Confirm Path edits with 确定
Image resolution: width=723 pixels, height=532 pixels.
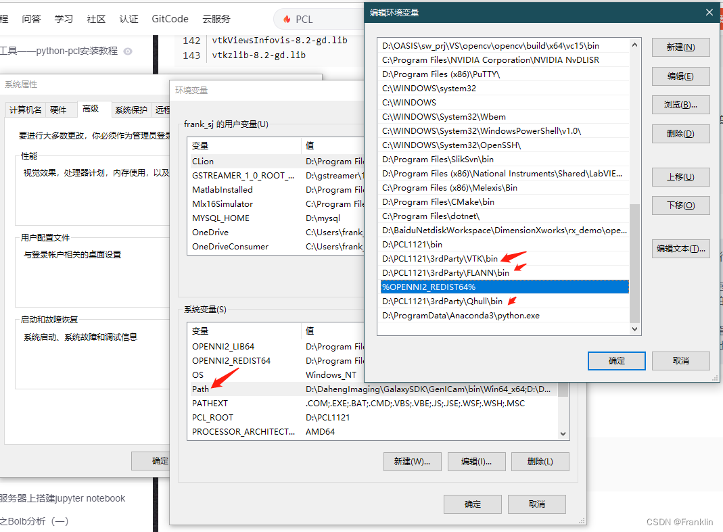[615, 360]
